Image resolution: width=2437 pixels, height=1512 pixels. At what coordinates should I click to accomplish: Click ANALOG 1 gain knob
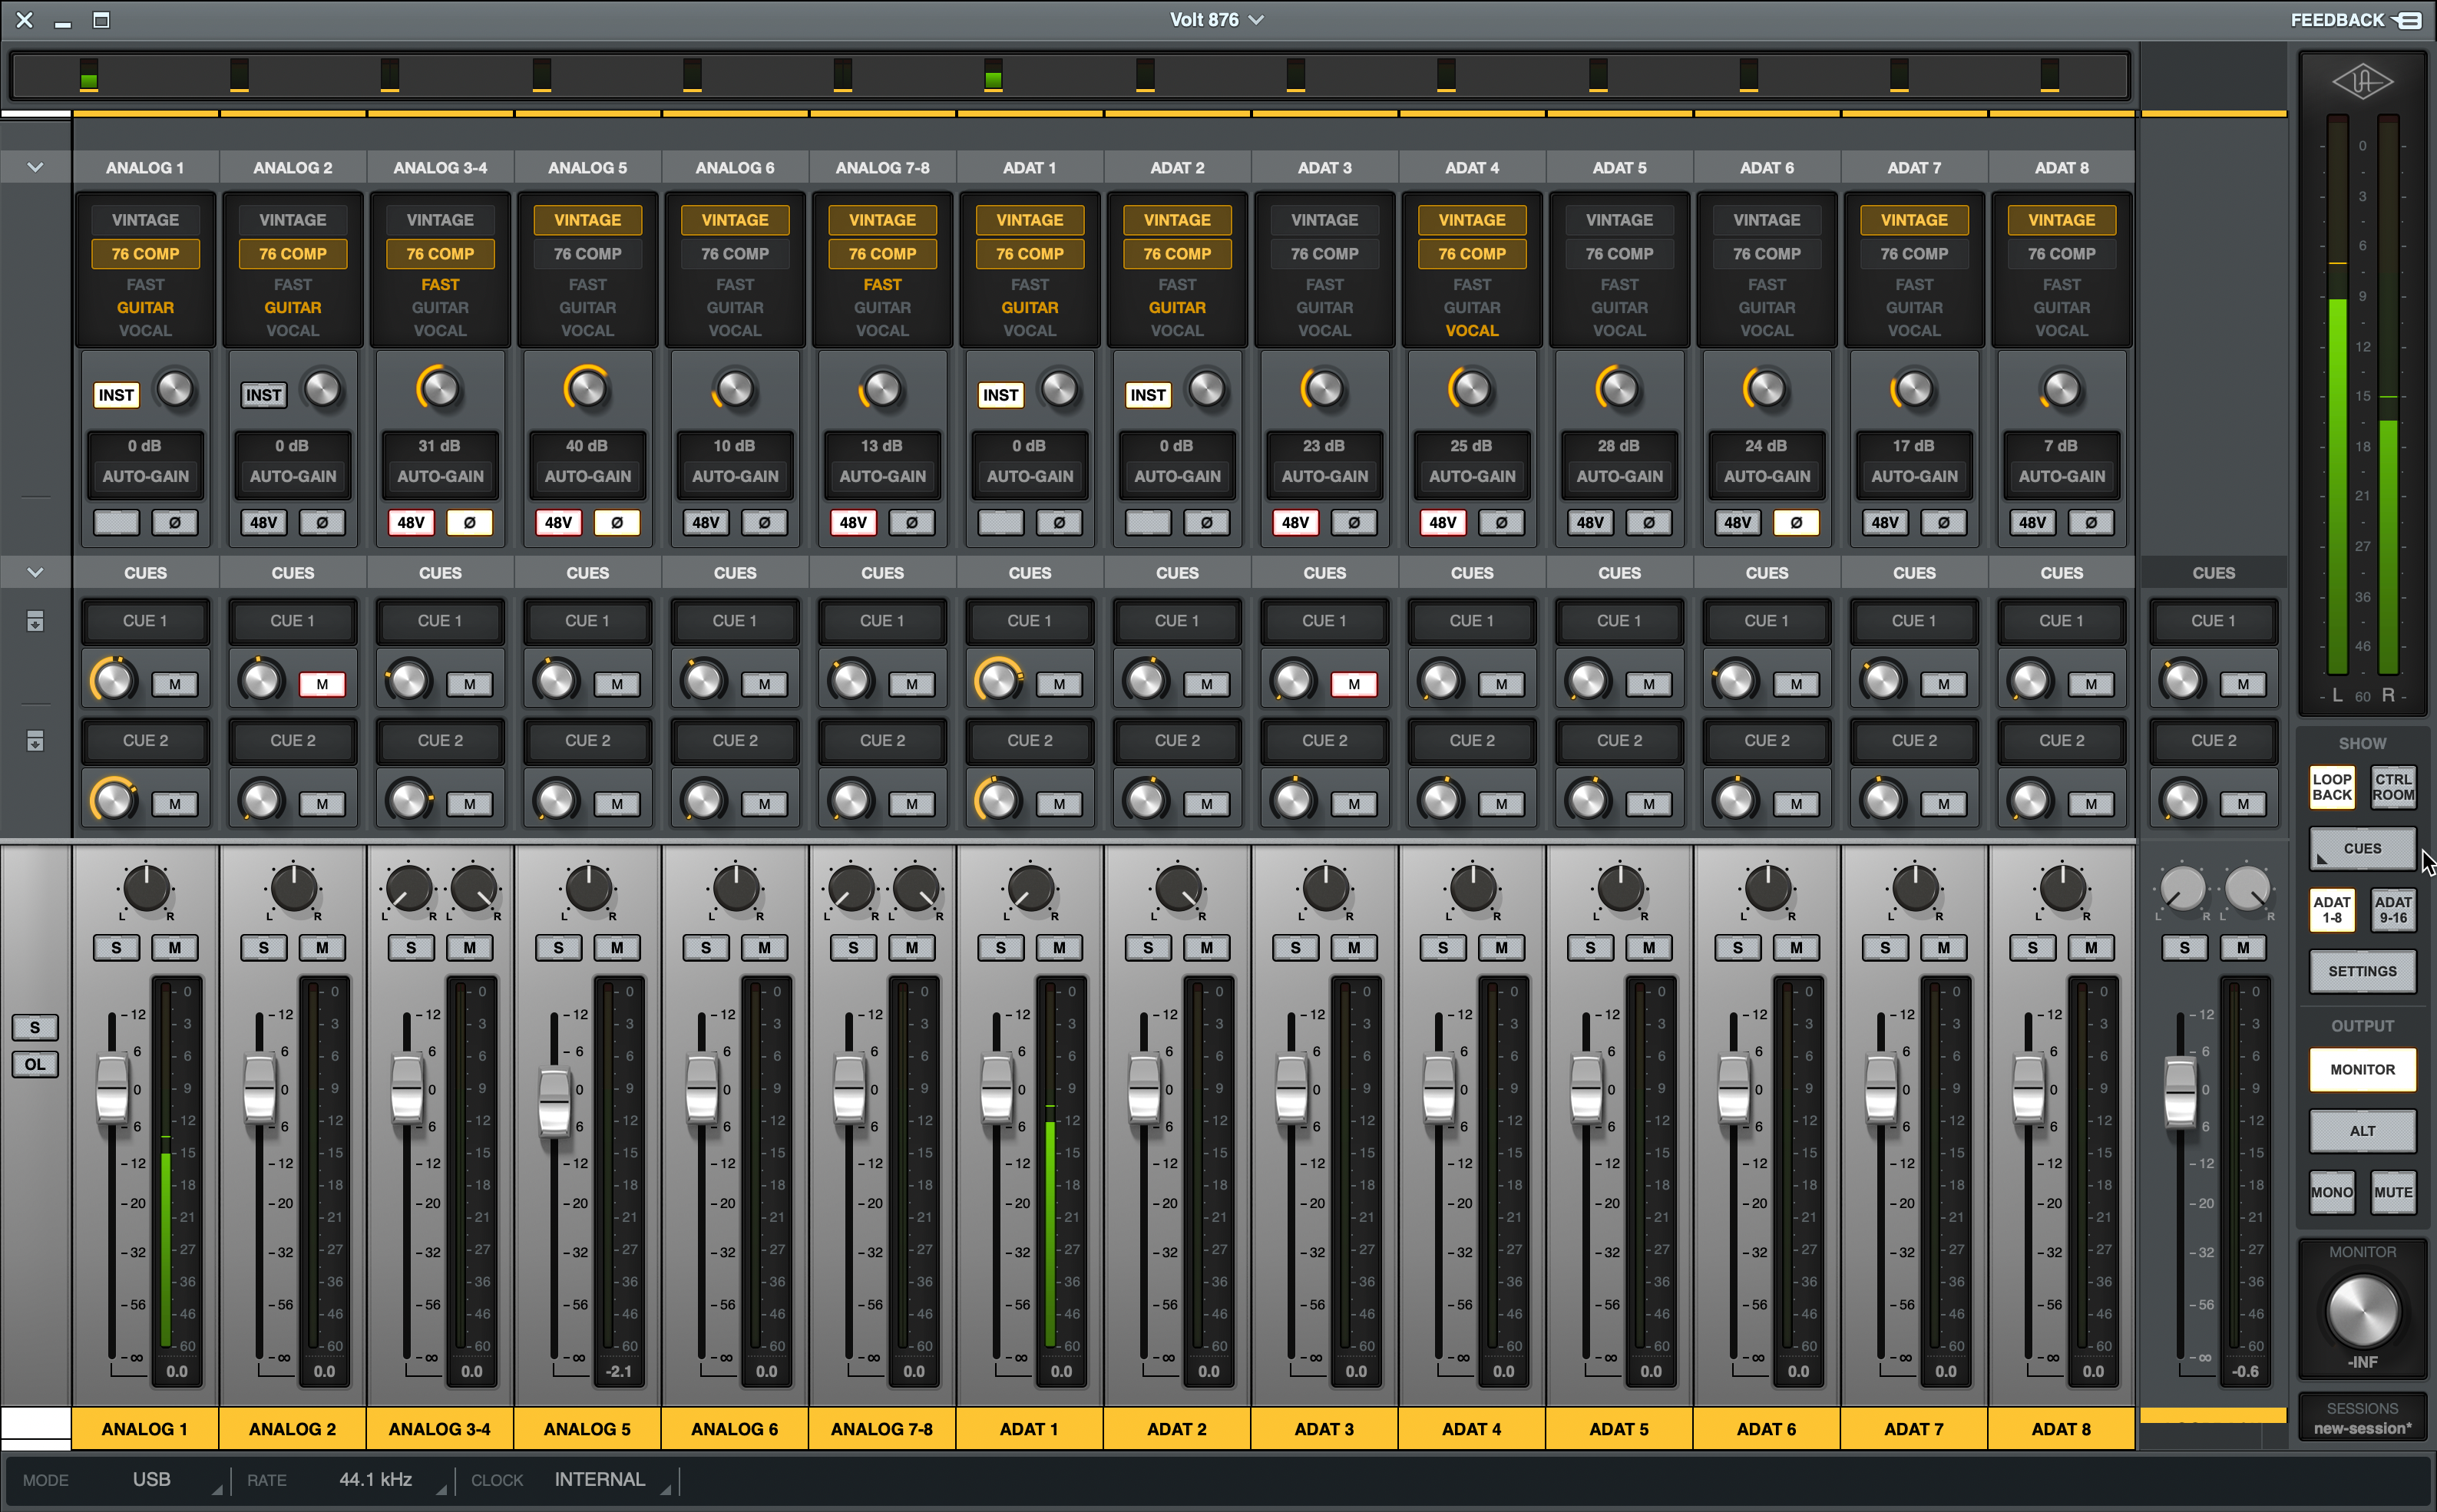click(175, 389)
